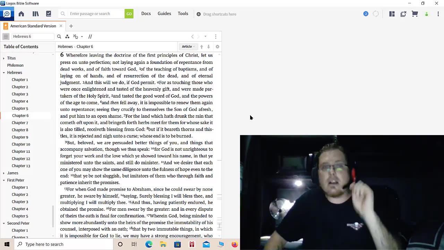The image size is (444, 250).
Task: Open the interlinear dropdown arrow
Action: coord(82,36)
